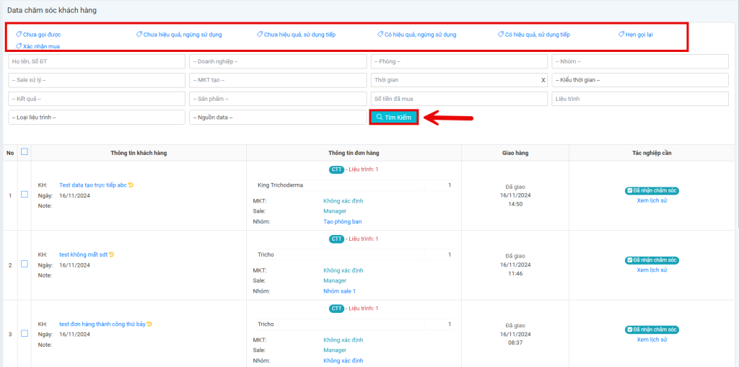Select the Chưa hiệu quả, ngừng sử dụng filter tag

click(183, 35)
